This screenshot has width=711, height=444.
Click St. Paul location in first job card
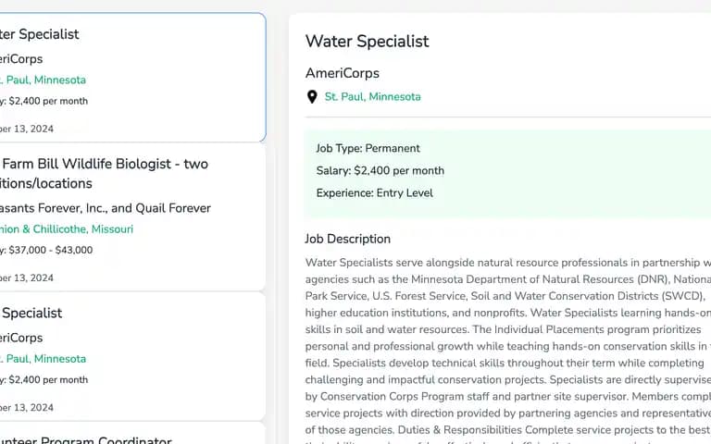pyautogui.click(x=44, y=80)
